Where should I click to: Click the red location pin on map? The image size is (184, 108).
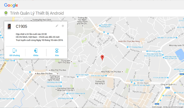pos(102,58)
